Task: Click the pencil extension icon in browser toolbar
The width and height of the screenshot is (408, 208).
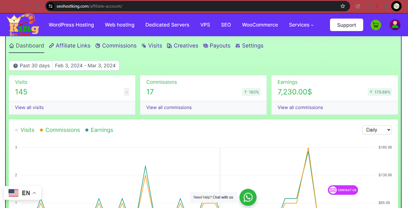Action: tap(358, 6)
